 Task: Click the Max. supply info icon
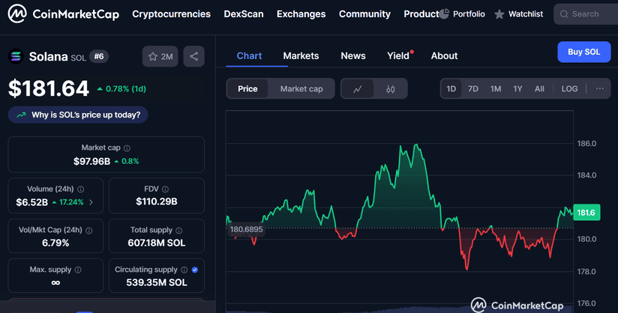pos(78,270)
